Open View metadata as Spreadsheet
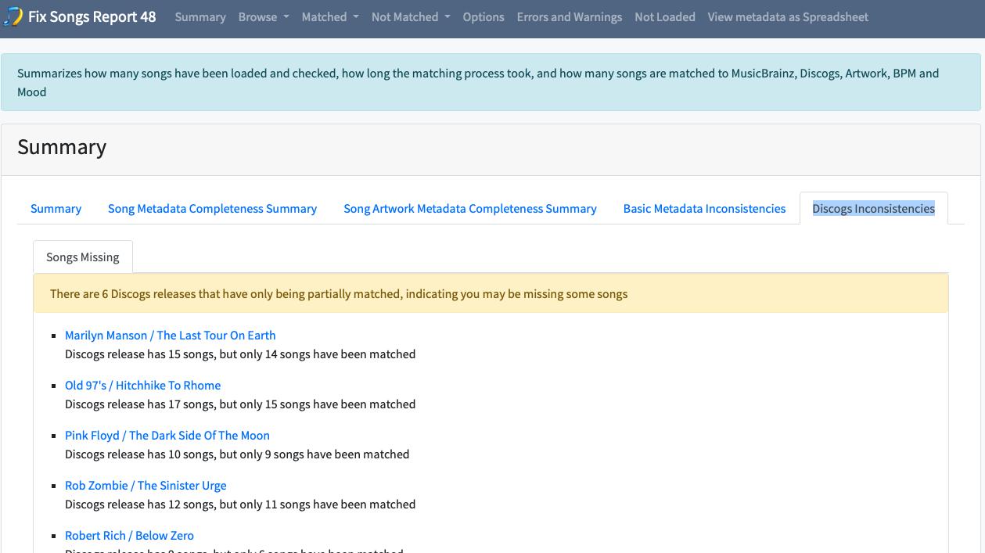This screenshot has width=985, height=553. tap(788, 16)
